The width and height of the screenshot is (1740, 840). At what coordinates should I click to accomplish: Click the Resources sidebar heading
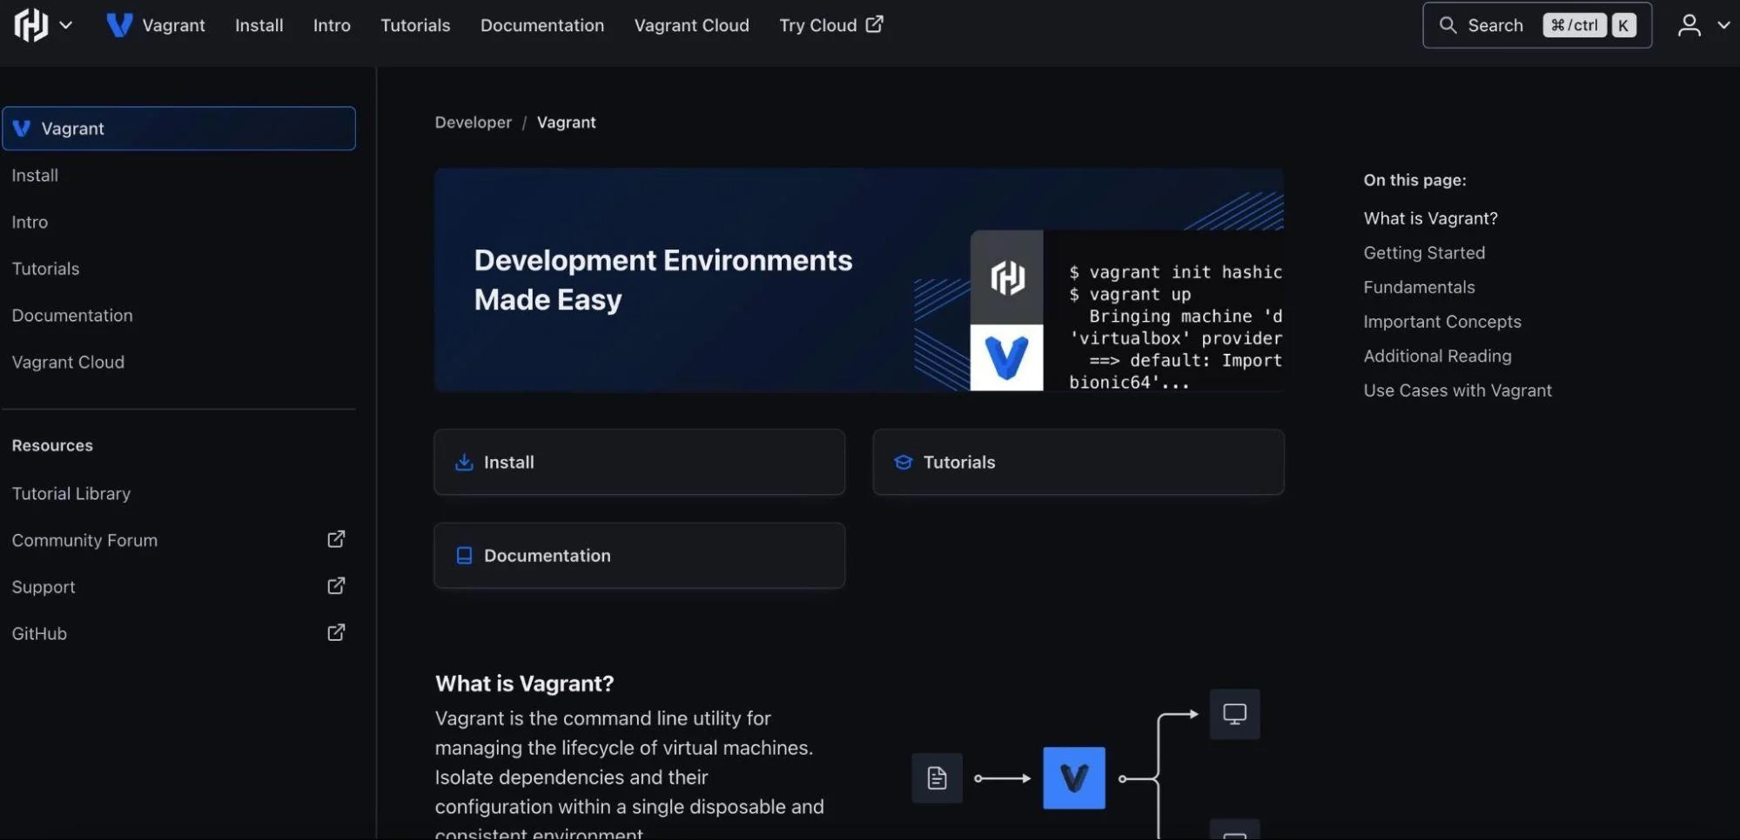coord(52,446)
